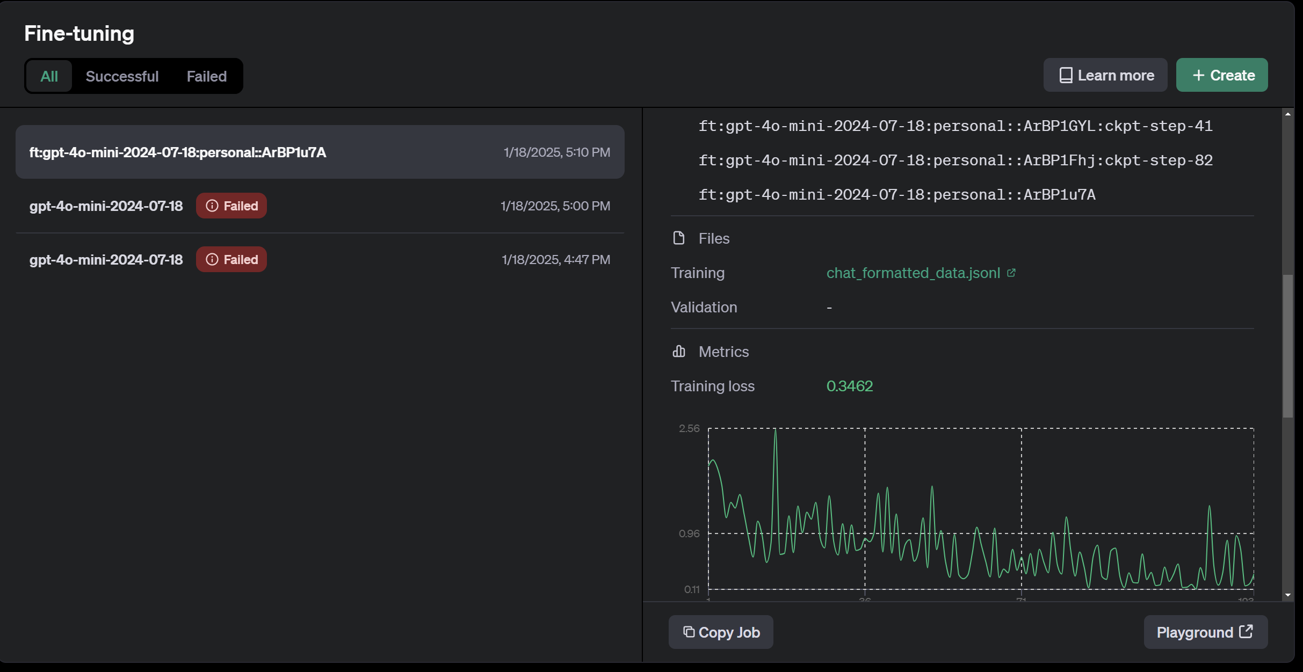Open the failed job from 4:47 PM
The width and height of the screenshot is (1303, 672).
coord(106,260)
